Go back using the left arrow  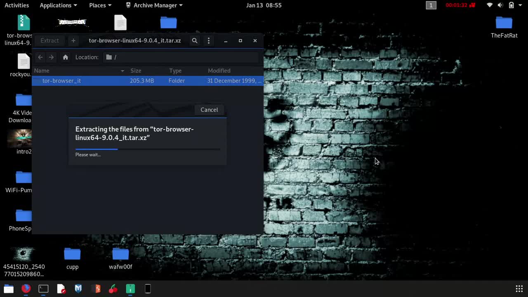tap(40, 57)
